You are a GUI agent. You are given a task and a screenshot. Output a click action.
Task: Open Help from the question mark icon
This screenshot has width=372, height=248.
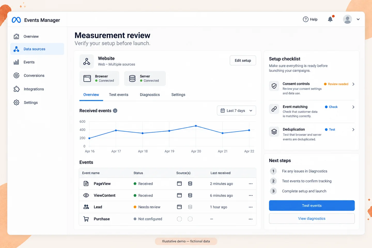306,19
